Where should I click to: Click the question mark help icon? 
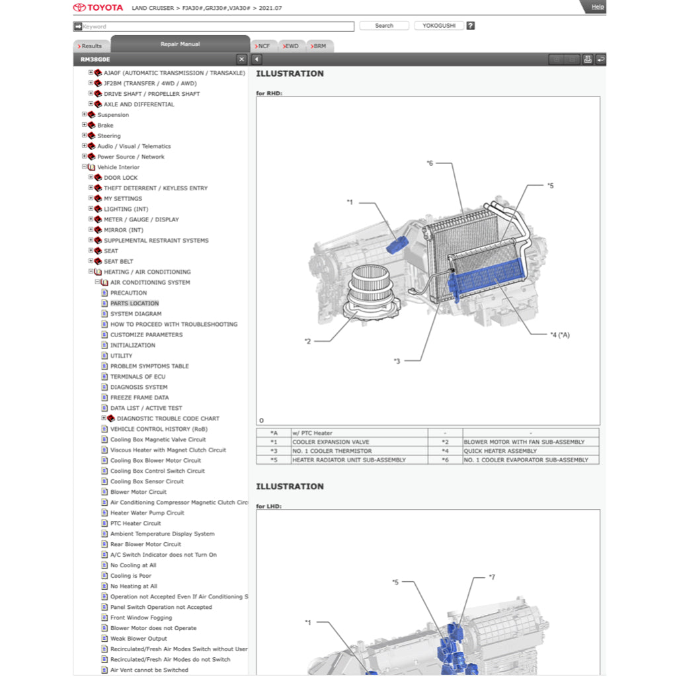click(470, 26)
